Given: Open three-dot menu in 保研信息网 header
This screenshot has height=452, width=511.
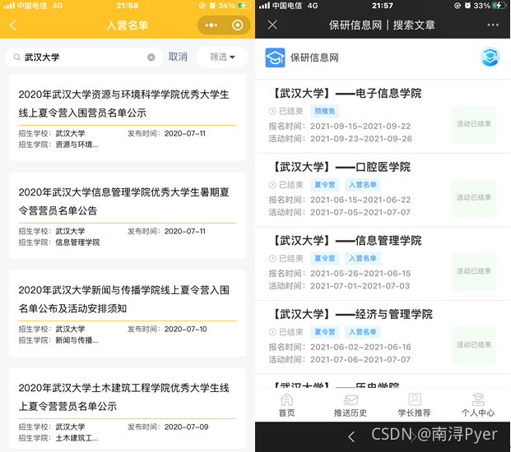Looking at the screenshot, I should pyautogui.click(x=493, y=25).
